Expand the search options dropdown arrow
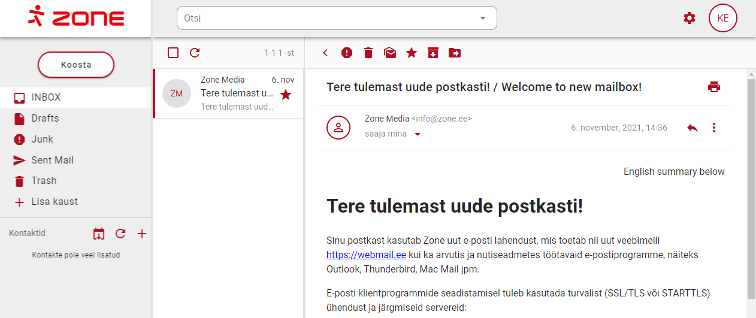Viewport: 756px width, 318px height. tap(483, 18)
